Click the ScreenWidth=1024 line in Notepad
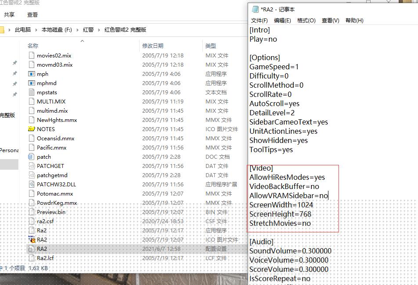Screen dimensions: 418x285 click(281, 205)
